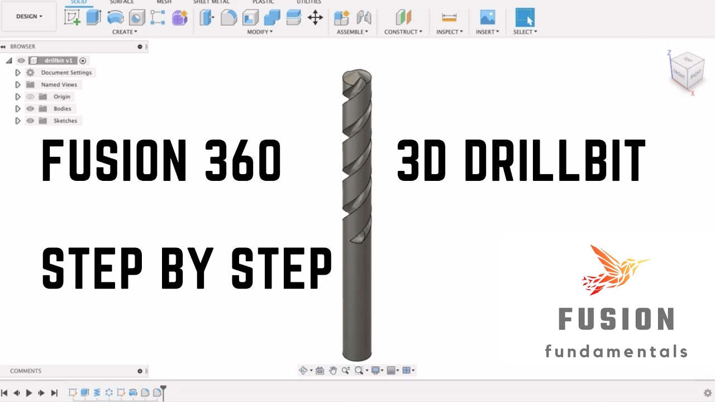Select the Offset Face tool icon
This screenshot has width=715, height=402.
(293, 17)
